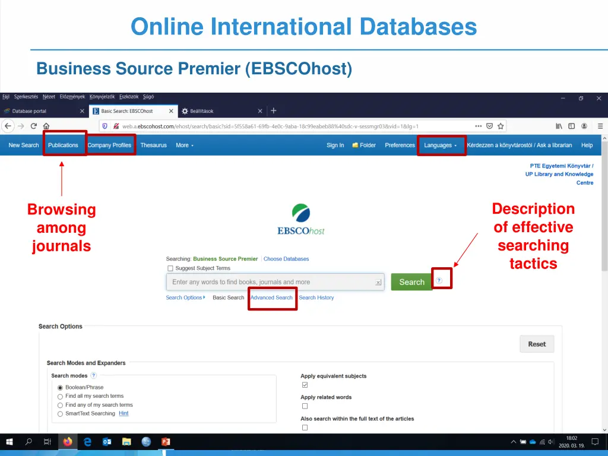Open the Windows Start menu
Screen dimensions: 608x456
9,442
